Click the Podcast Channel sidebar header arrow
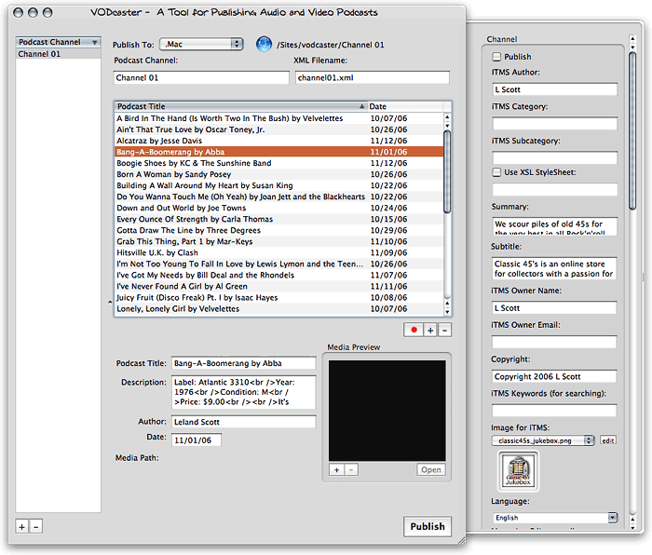 [95, 43]
